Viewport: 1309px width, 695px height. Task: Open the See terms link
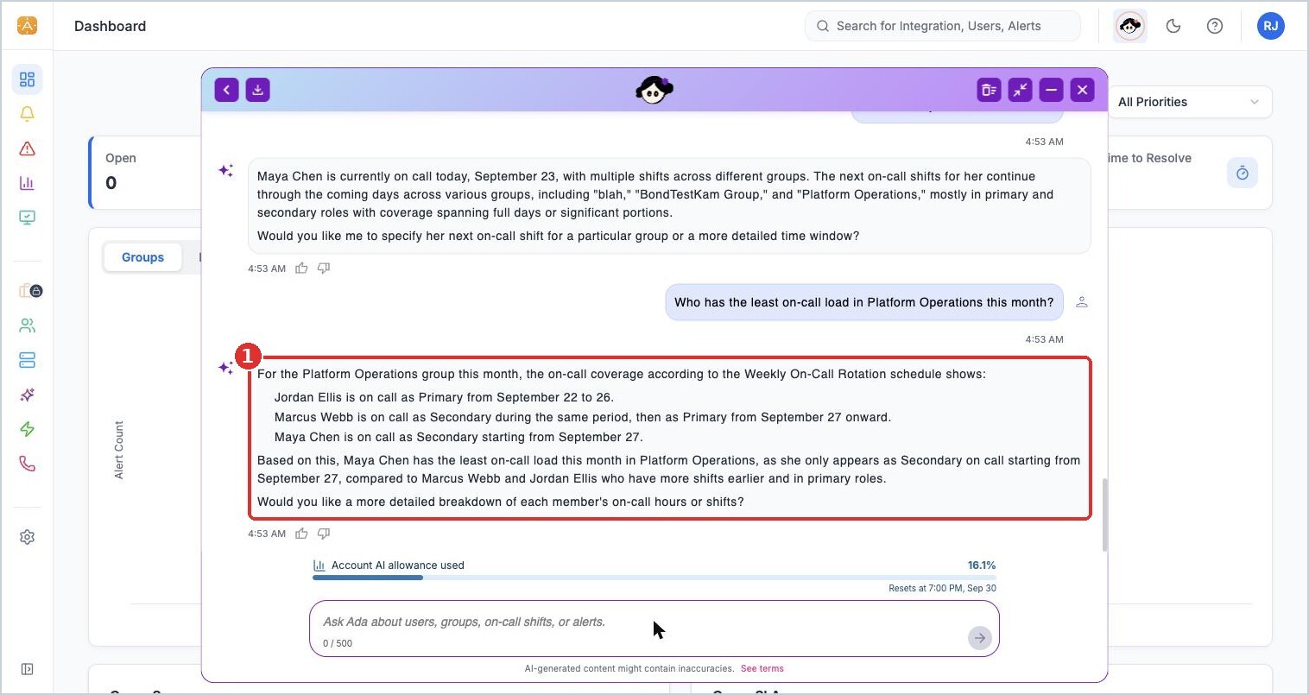[762, 668]
